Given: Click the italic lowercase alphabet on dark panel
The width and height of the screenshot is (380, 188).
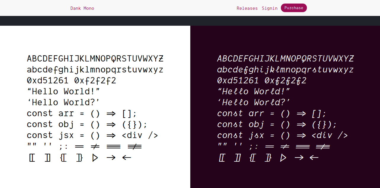Looking at the screenshot, I should 285,70.
